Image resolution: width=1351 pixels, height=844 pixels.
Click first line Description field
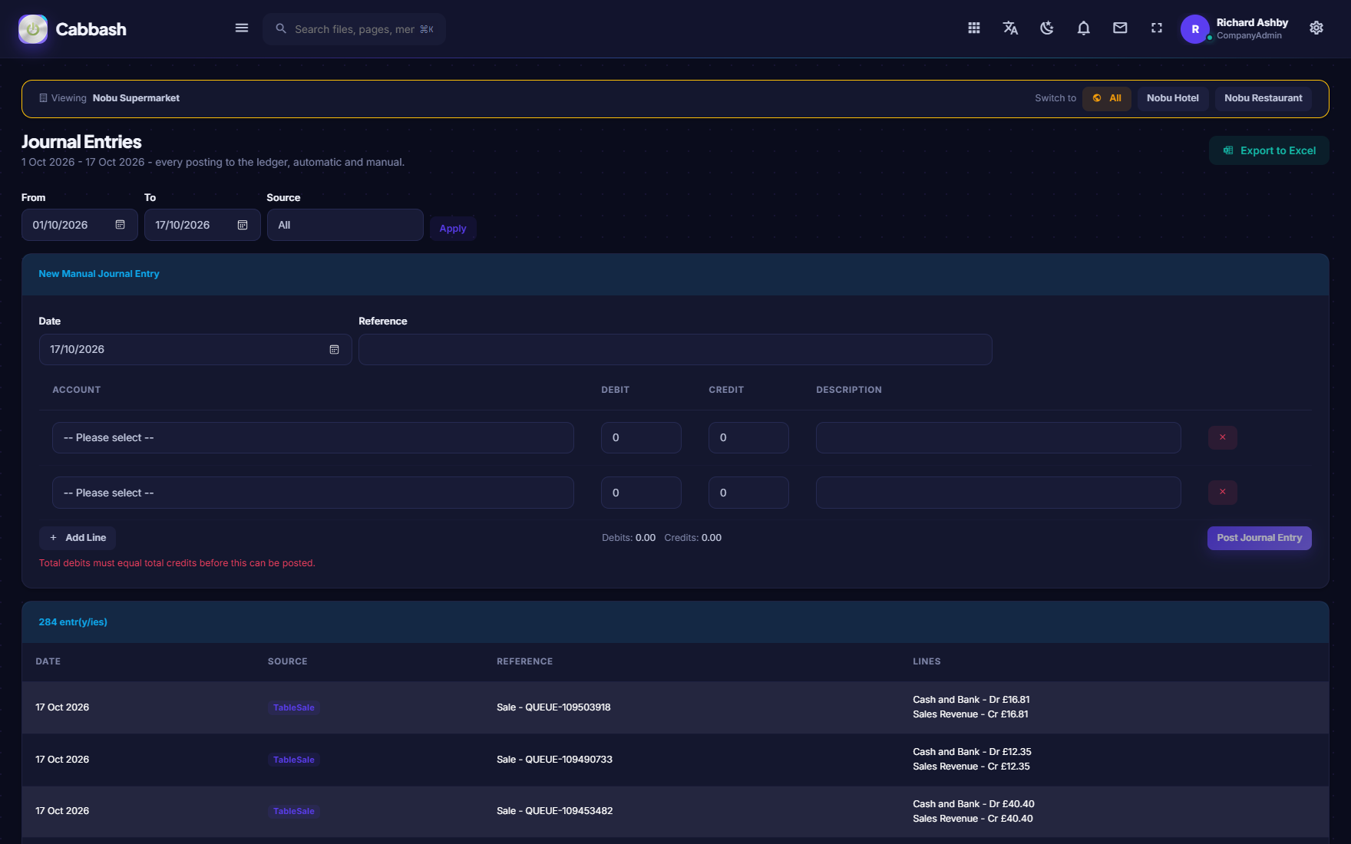(999, 437)
